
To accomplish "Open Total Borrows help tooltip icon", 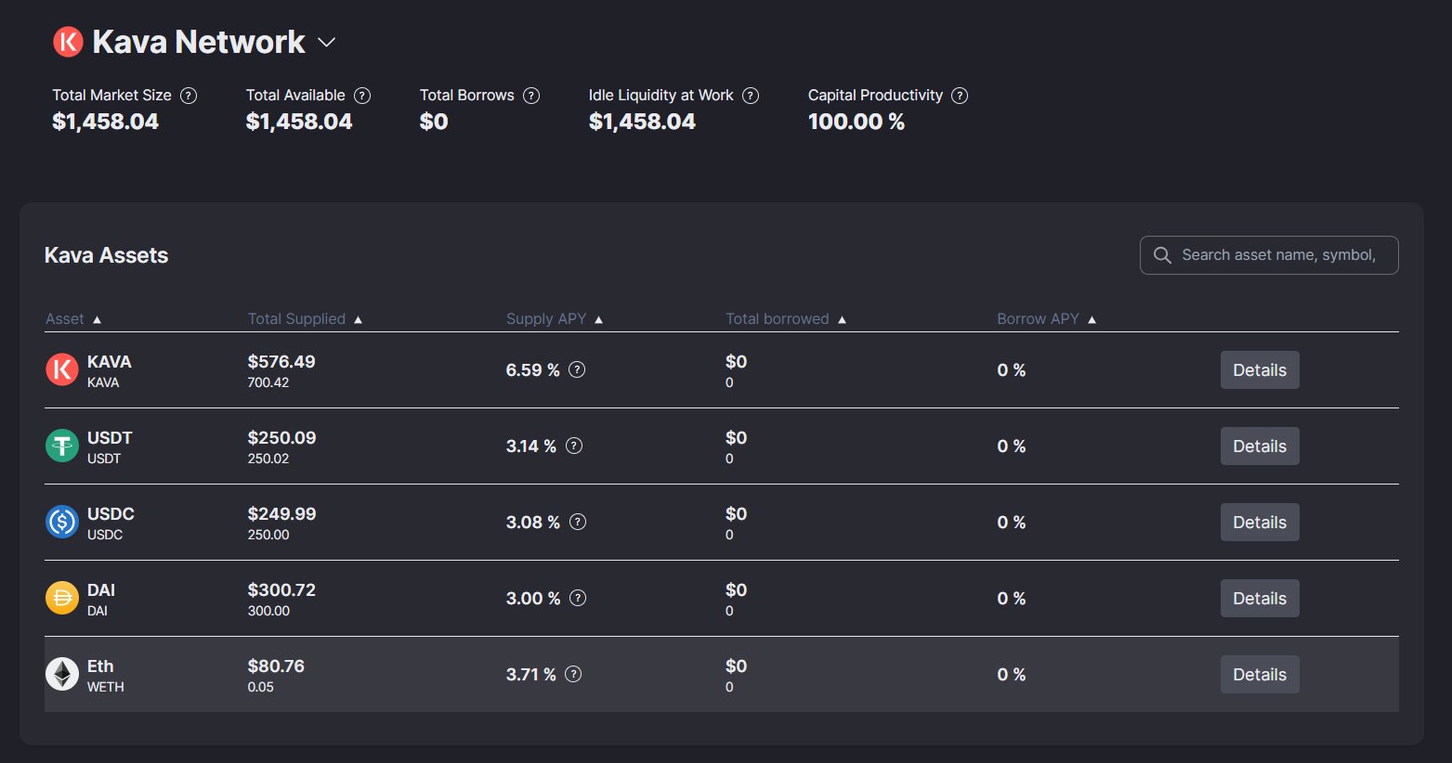I will (531, 96).
